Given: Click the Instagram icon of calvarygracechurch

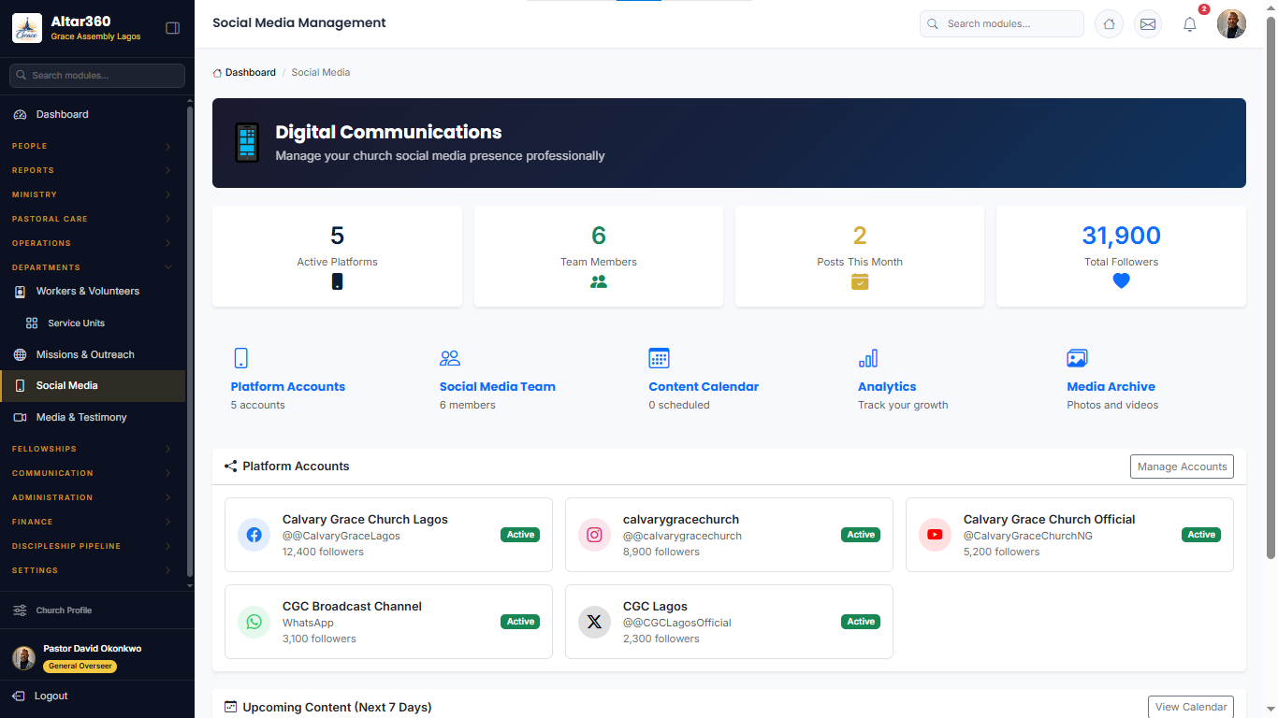Looking at the screenshot, I should click(595, 535).
